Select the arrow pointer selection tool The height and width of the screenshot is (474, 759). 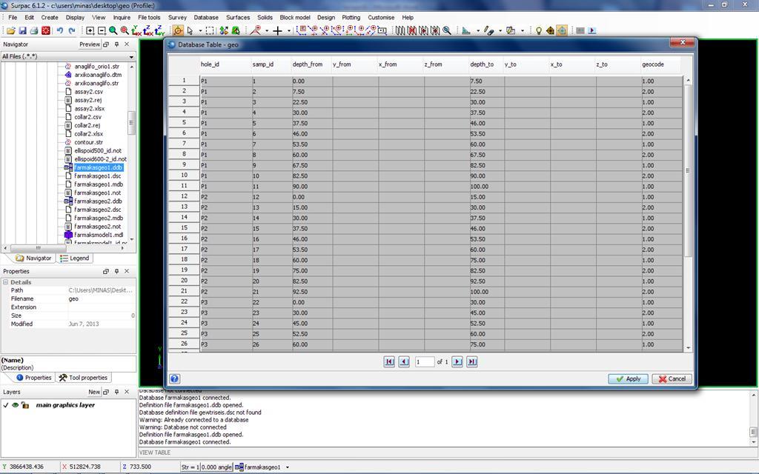point(190,30)
